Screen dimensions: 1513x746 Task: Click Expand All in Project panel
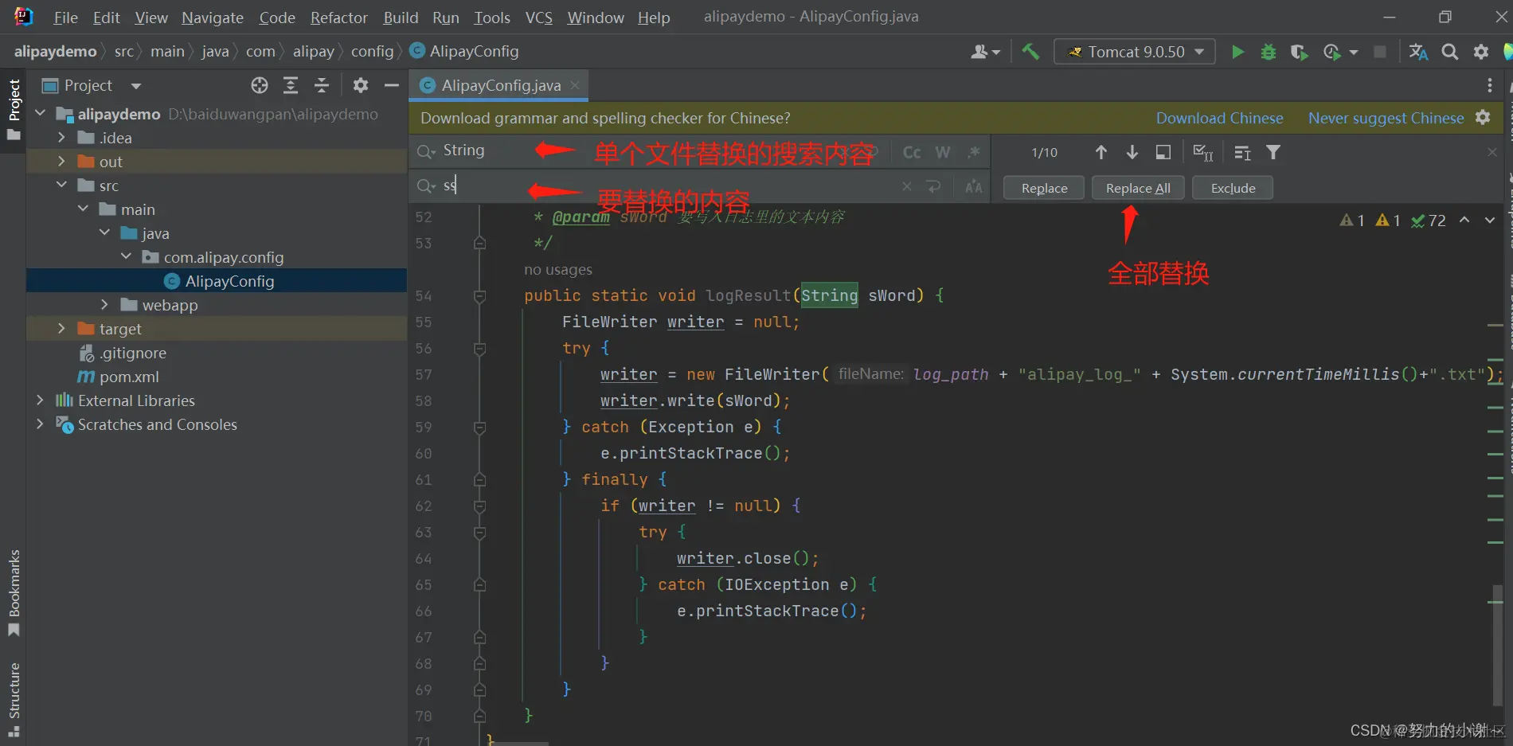coord(291,85)
